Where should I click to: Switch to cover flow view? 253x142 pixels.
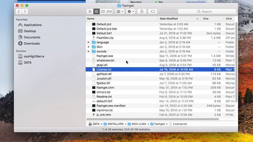tap(109, 11)
